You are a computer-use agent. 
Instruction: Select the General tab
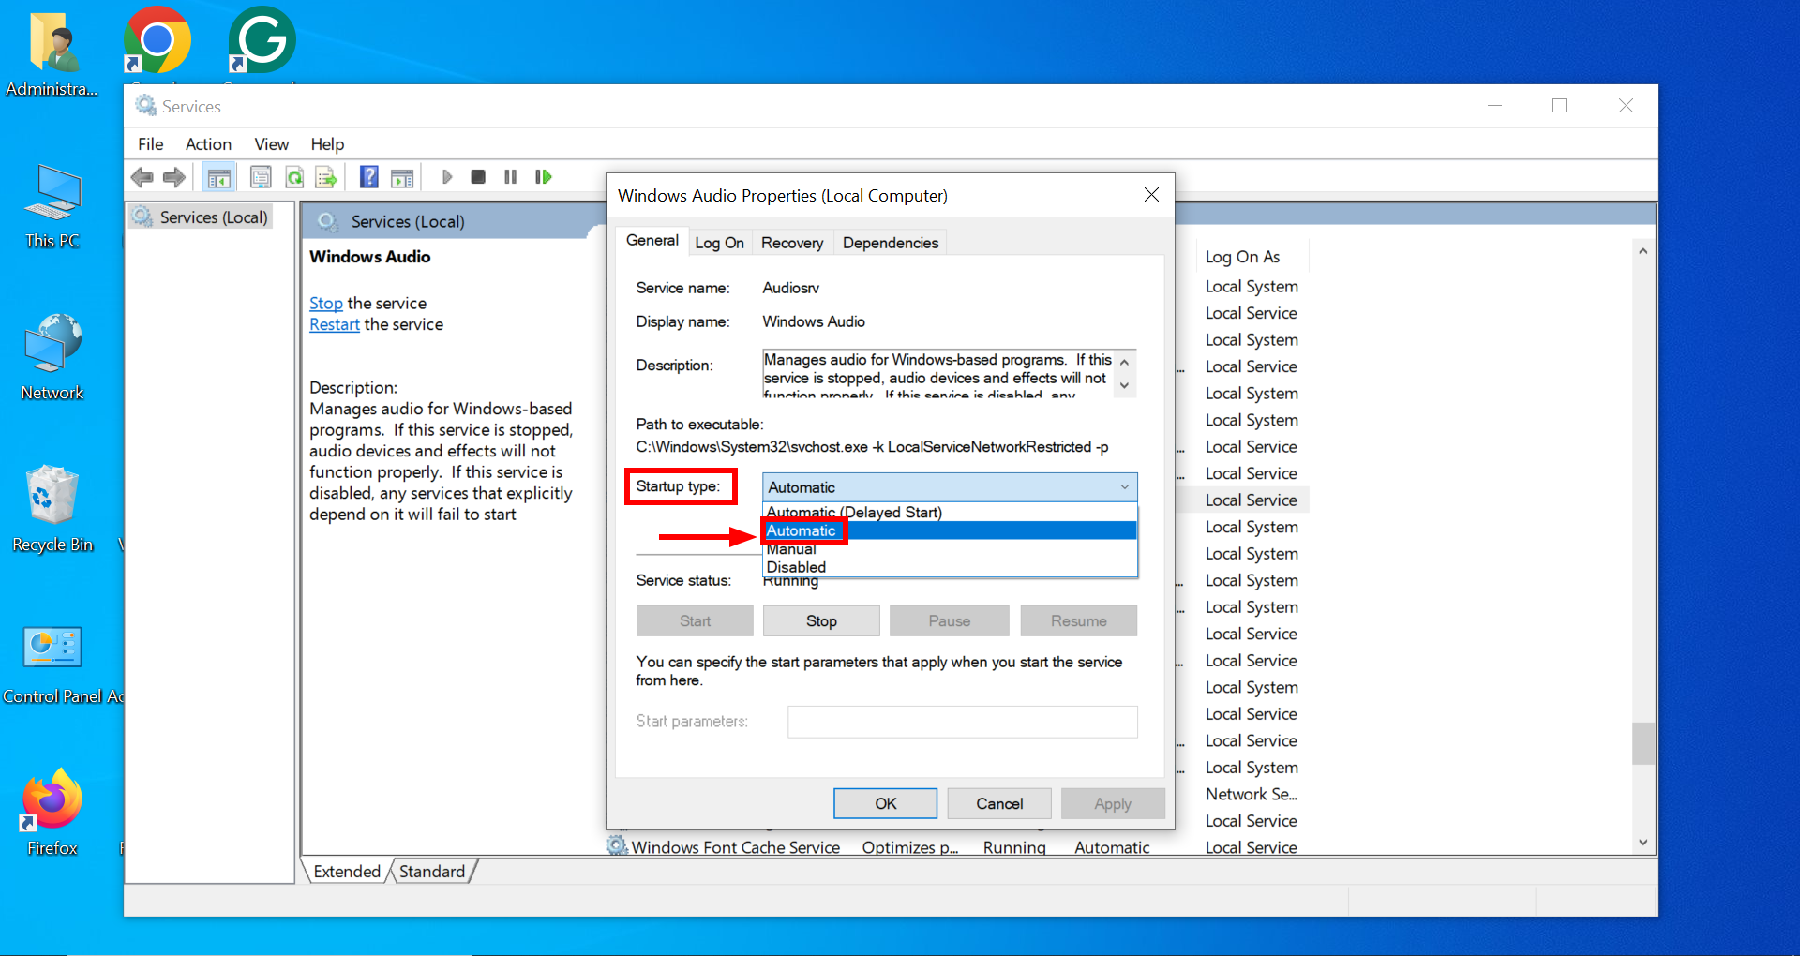pos(652,240)
